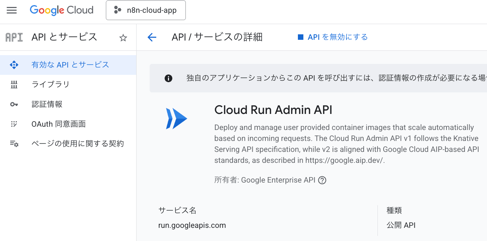The width and height of the screenshot is (487, 241).
Task: Click the key icon for 認証情報
Action: tap(14, 104)
